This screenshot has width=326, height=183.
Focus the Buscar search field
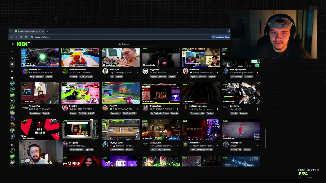pyautogui.click(x=137, y=44)
